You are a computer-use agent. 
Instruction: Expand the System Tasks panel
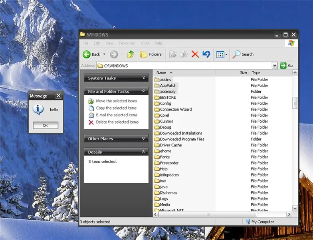coord(116,78)
